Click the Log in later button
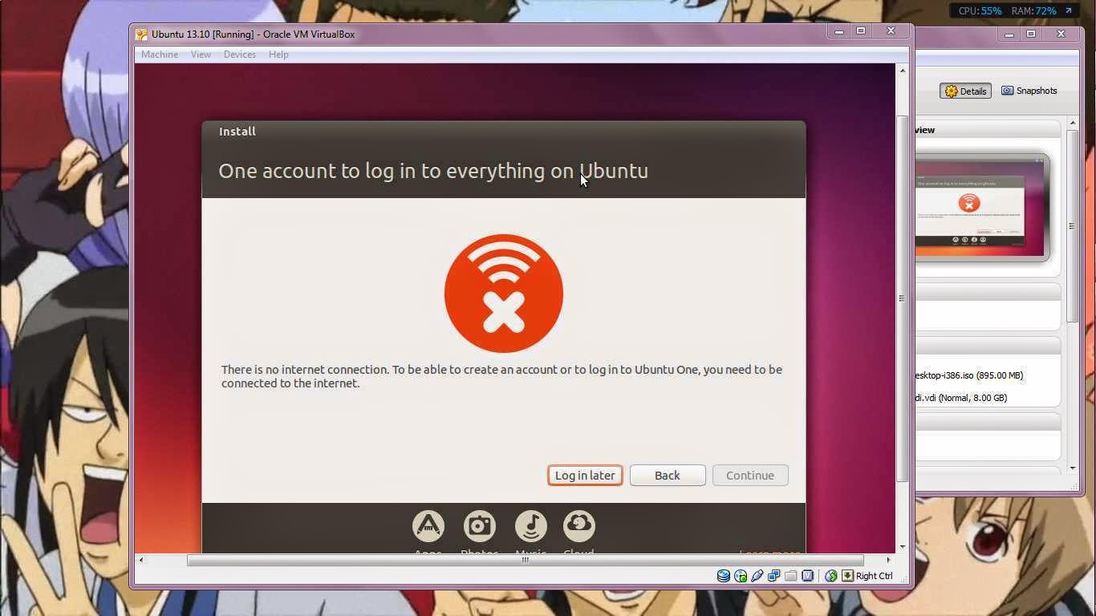This screenshot has height=616, width=1096. [585, 475]
